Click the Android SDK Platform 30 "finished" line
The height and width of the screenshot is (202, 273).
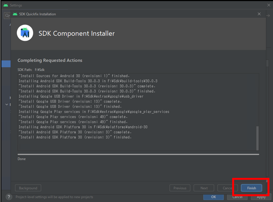75,137
